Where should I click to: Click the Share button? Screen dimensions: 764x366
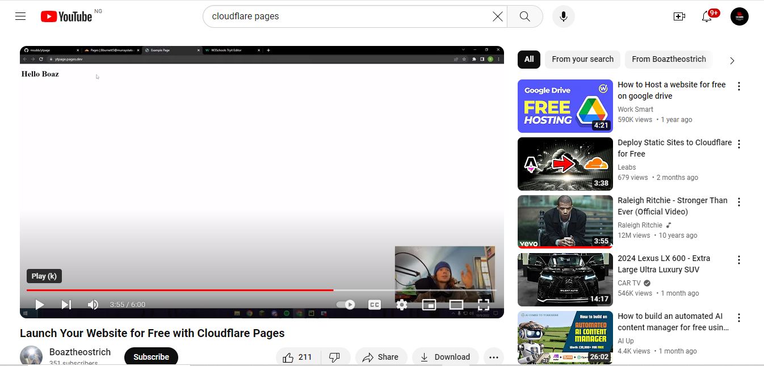pos(381,357)
